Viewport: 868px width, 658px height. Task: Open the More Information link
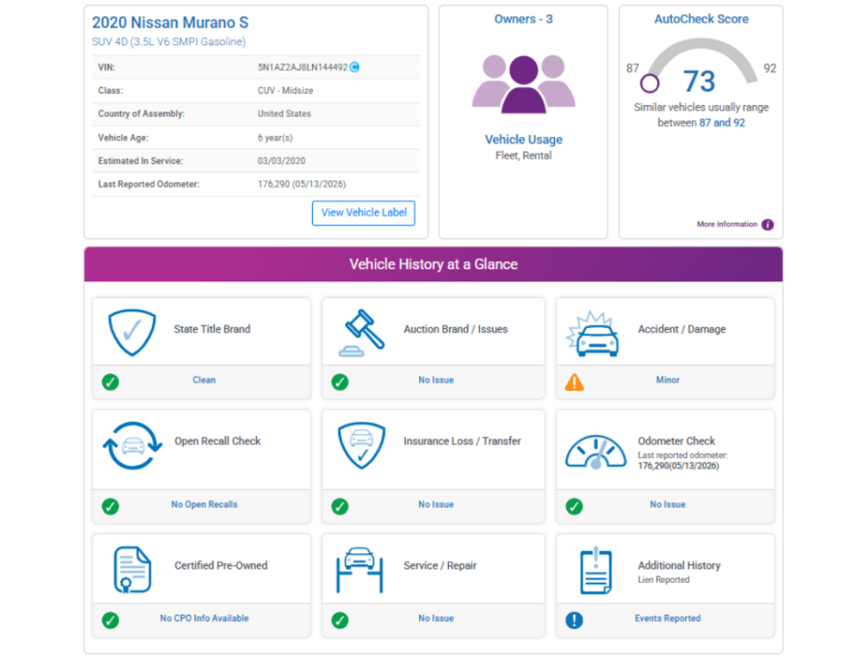click(x=727, y=225)
